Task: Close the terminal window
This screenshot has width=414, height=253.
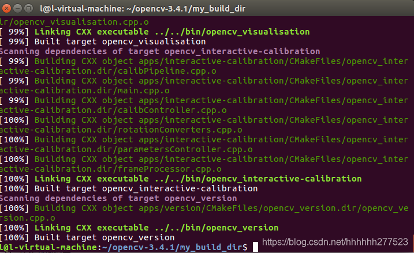Action: [x=6, y=9]
